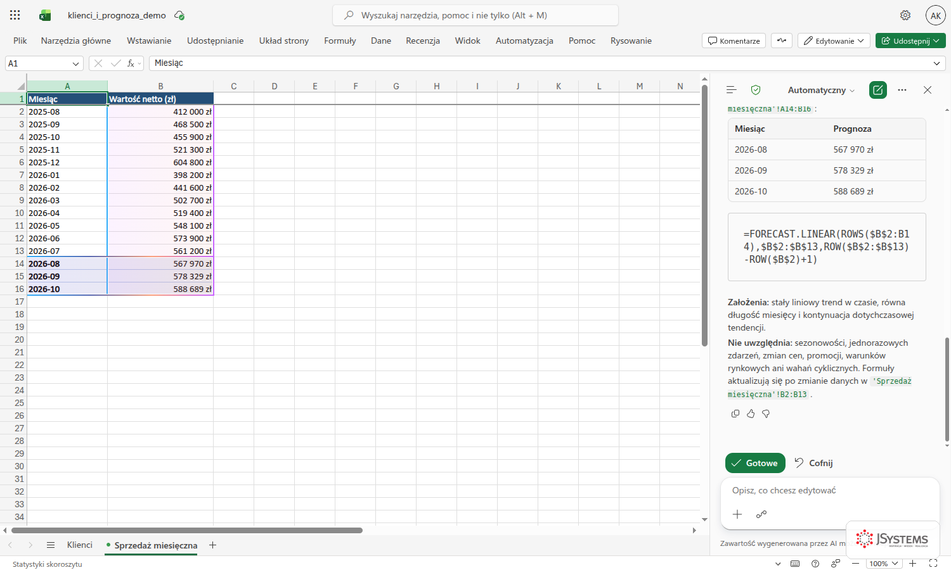Image resolution: width=951 pixels, height=570 pixels.
Task: Click the green shield icon in pane
Action: click(755, 90)
